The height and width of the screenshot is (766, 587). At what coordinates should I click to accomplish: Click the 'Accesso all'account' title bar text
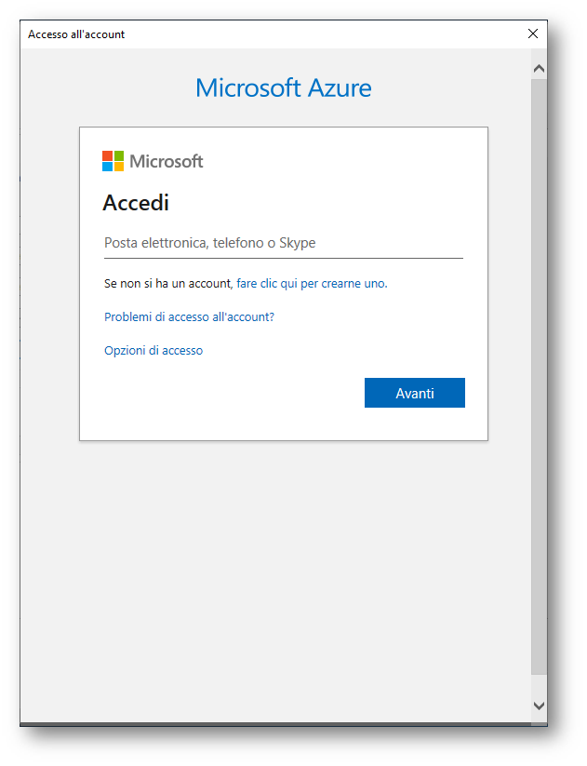[x=76, y=34]
